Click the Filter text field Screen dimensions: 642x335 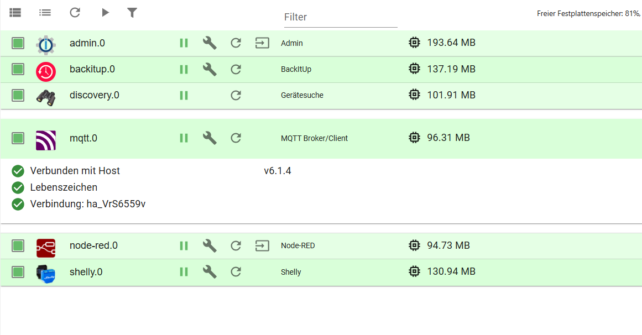pos(340,17)
